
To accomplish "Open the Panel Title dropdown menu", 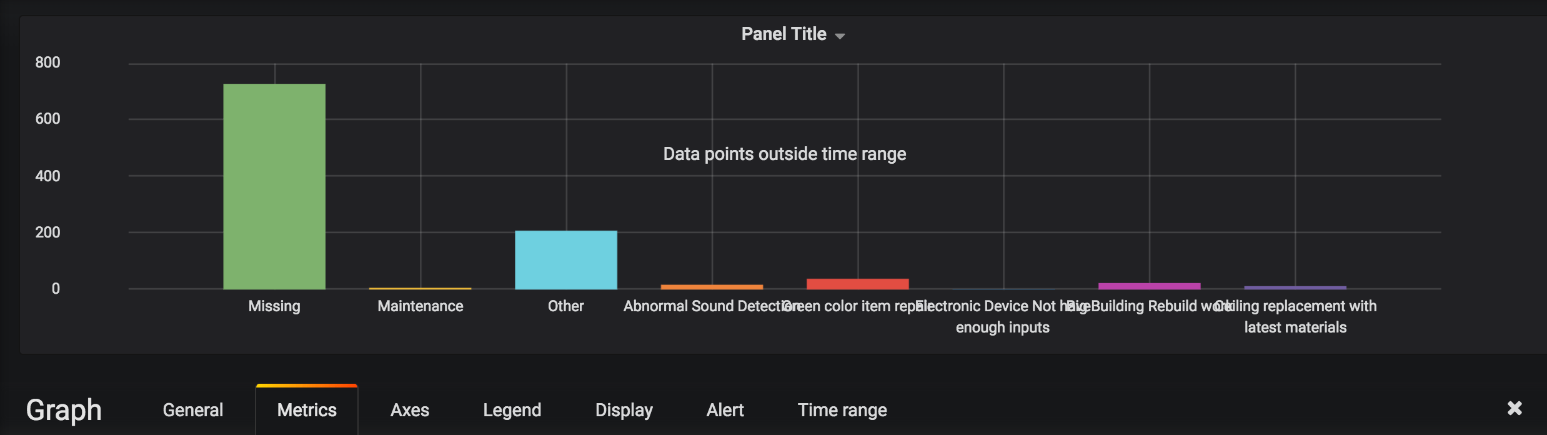I will point(792,34).
